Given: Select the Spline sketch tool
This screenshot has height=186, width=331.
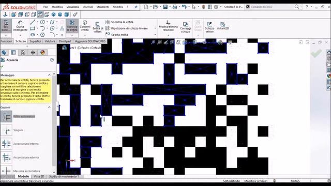Looking at the screenshot, I should point(52,22).
